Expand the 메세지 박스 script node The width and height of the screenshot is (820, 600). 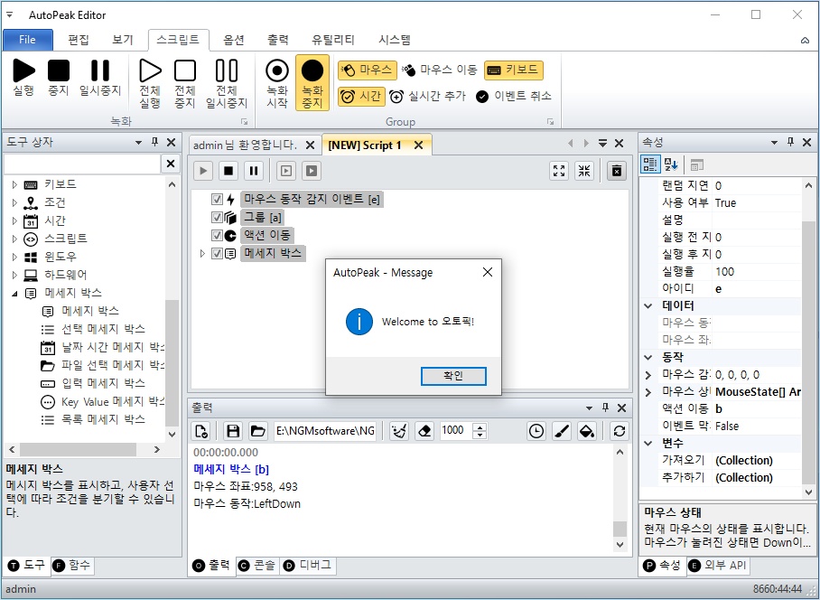[x=202, y=253]
